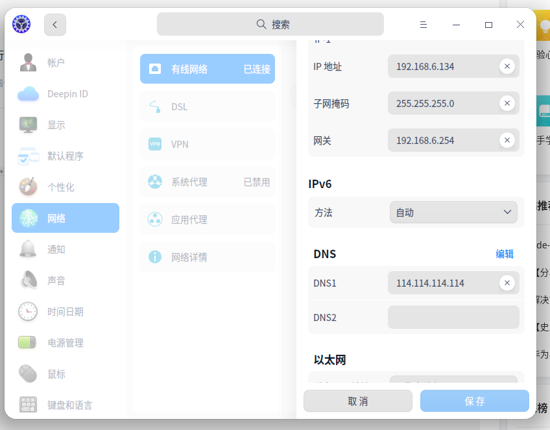Click the DNS 编辑 link
This screenshot has width=550, height=430.
[x=505, y=254]
